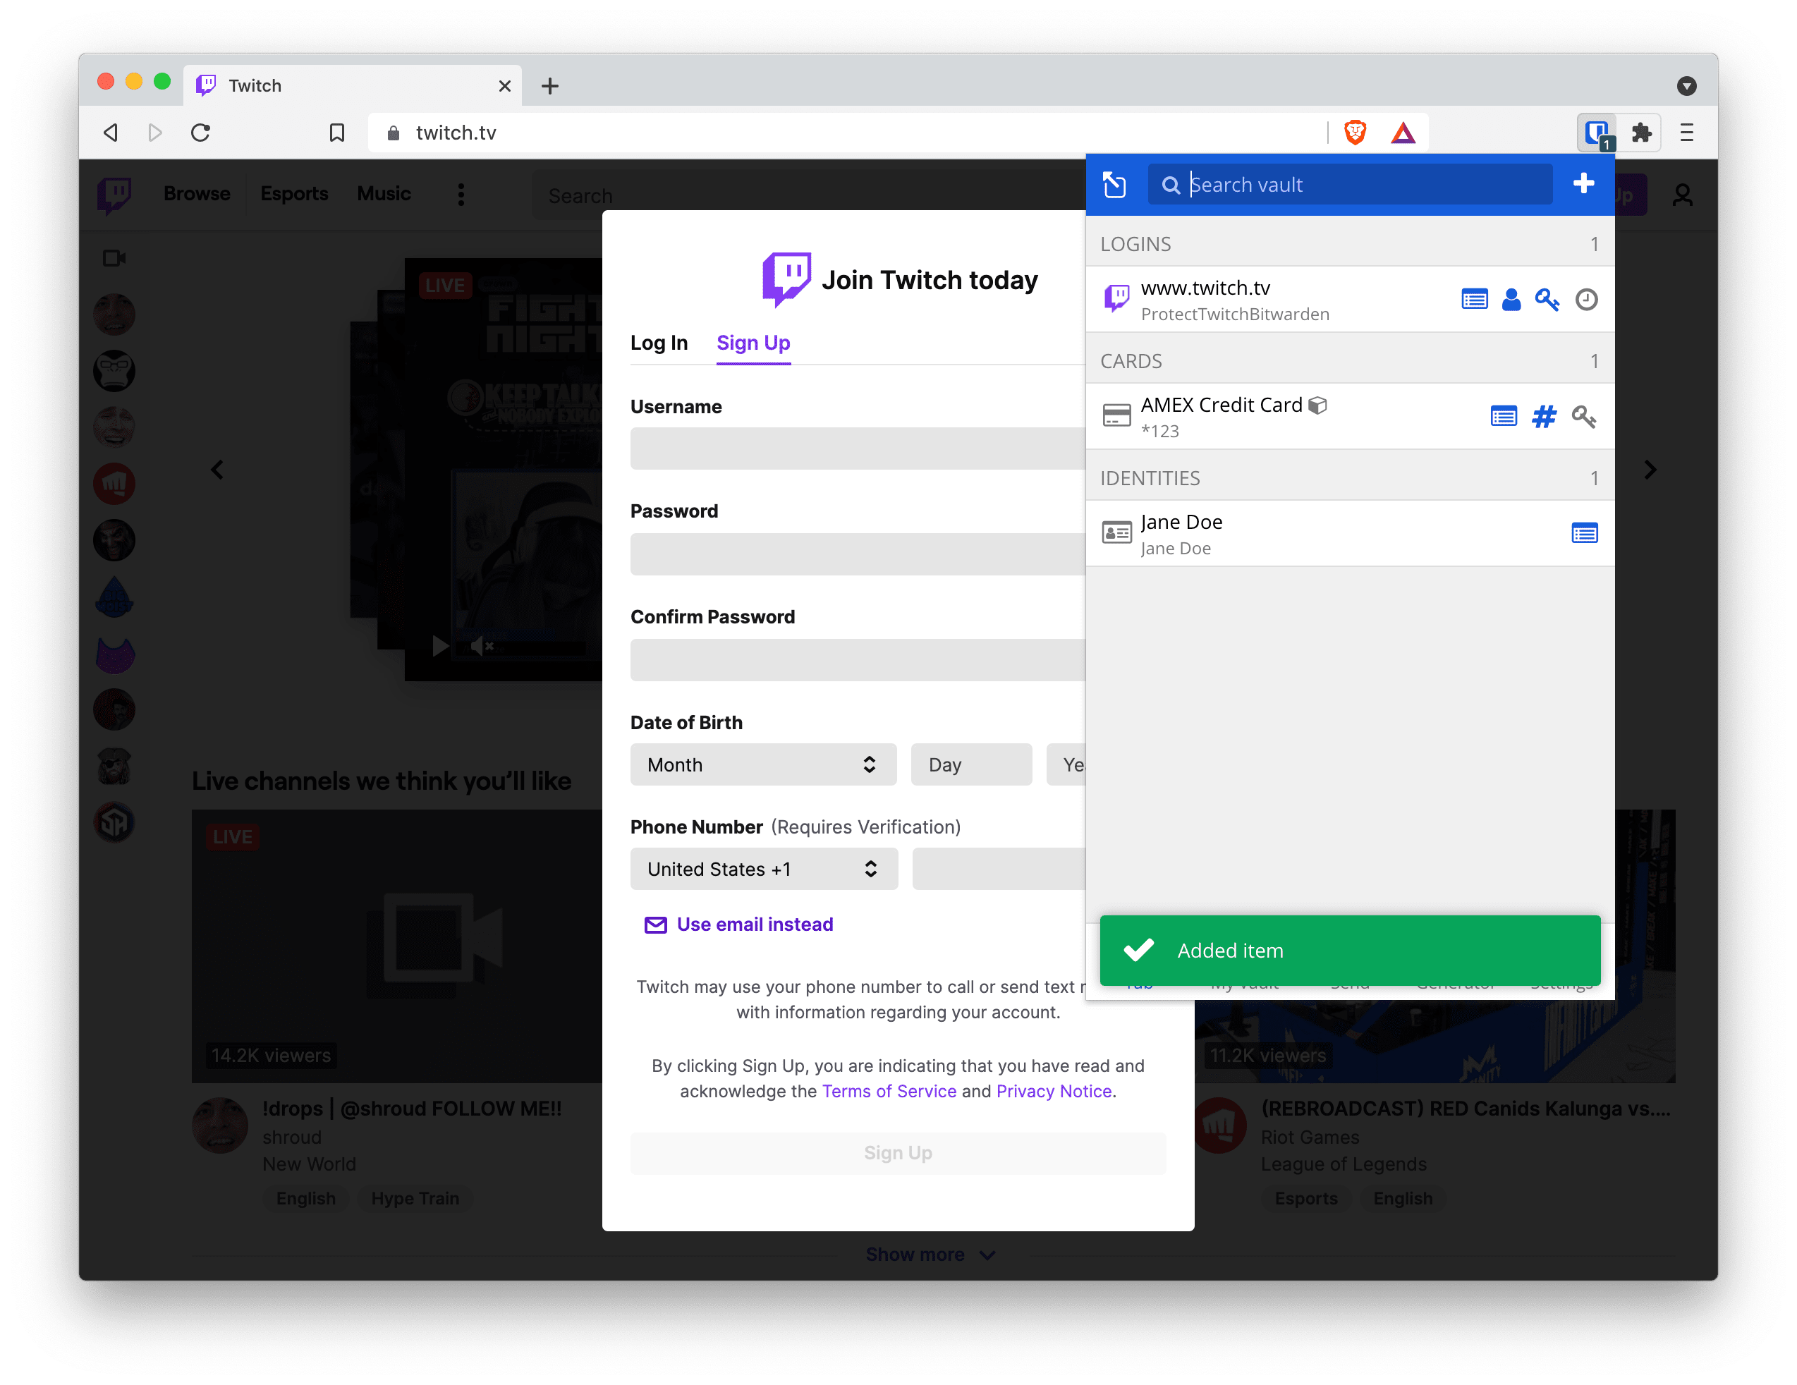Screen dimensions: 1797x1385
Task: Copy AMEX Credit Card security code
Action: pyautogui.click(x=1583, y=416)
